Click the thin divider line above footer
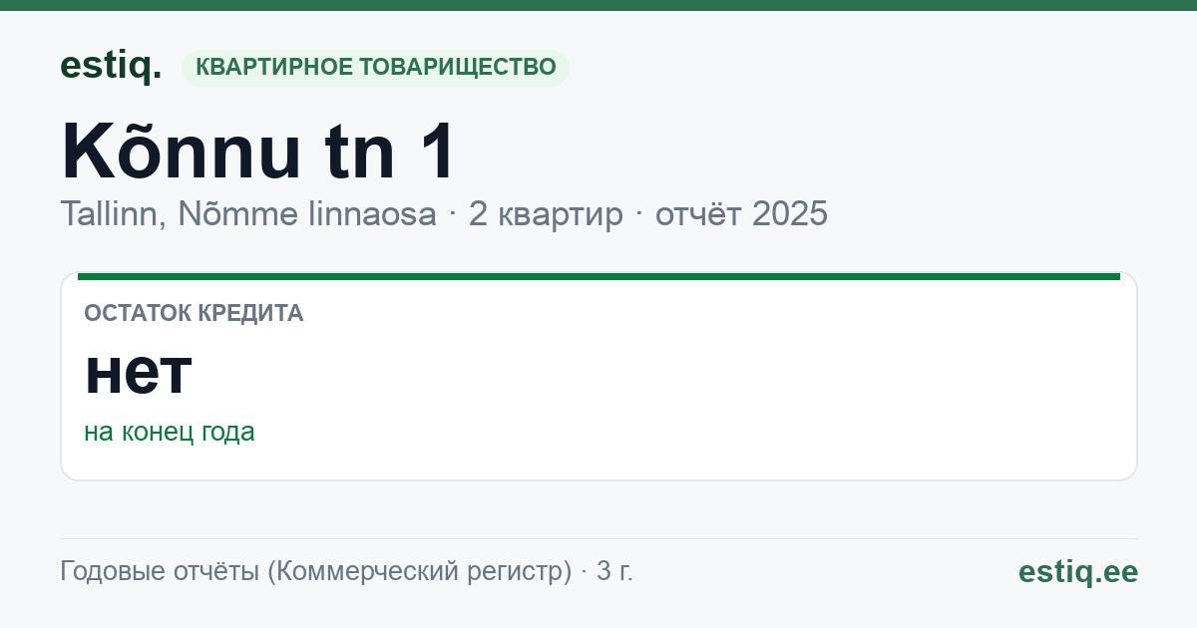 click(598, 538)
